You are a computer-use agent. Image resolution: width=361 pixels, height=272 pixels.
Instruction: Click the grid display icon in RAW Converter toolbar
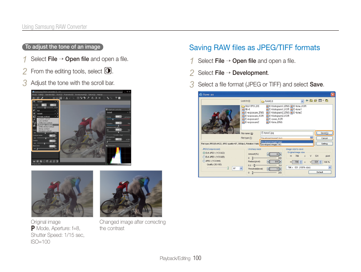pos(78,98)
